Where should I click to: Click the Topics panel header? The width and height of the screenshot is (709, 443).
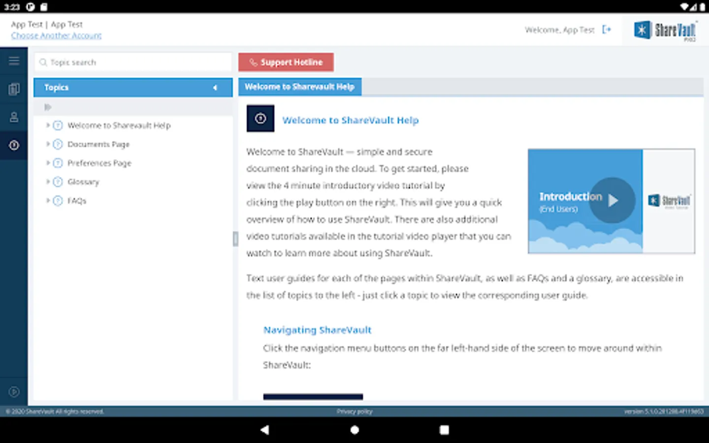[x=133, y=88]
